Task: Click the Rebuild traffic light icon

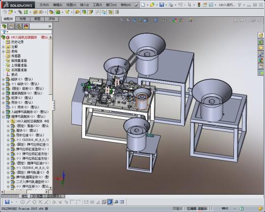Action: pos(199,5)
